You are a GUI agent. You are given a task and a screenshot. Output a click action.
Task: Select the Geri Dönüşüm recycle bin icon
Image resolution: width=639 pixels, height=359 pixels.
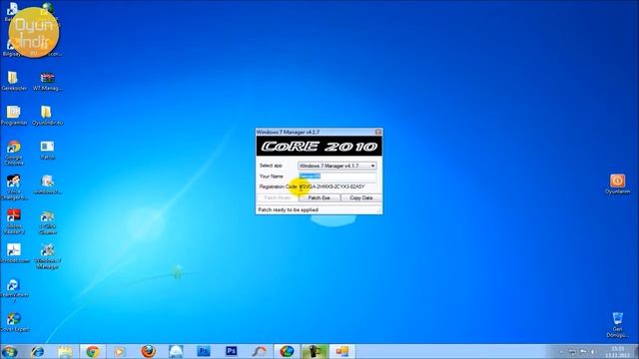point(617,325)
